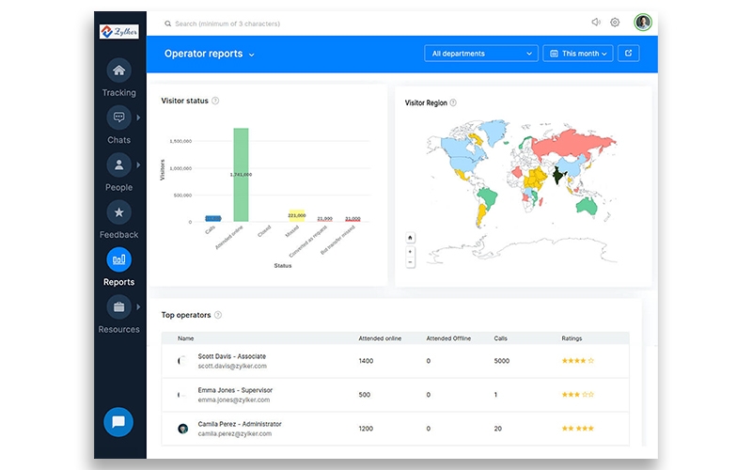752x470 pixels.
Task: Click Scott Davis attended online 1400
Action: pyautogui.click(x=366, y=361)
